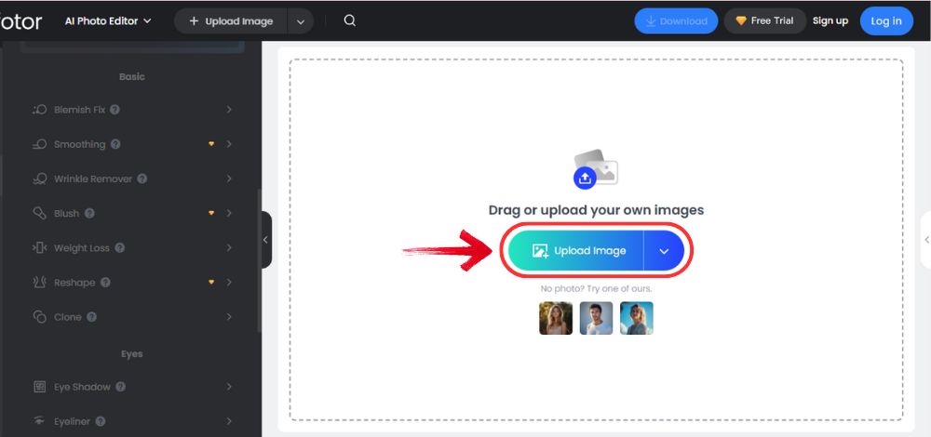
Task: Click the Log in button
Action: pos(885,20)
